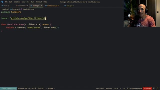This screenshot has height=90, width=160.
Task: Click the red Prettier status button
Action: point(147,88)
